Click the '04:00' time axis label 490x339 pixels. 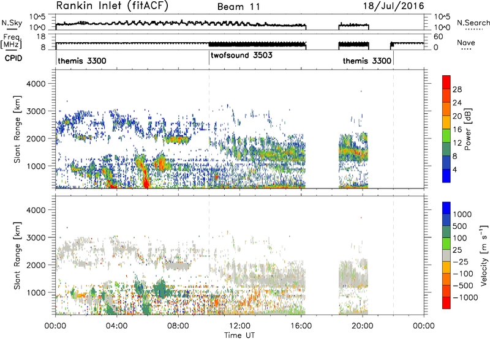tap(116, 326)
